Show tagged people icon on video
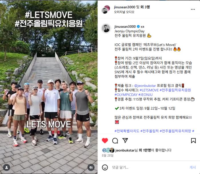 click(7, 167)
